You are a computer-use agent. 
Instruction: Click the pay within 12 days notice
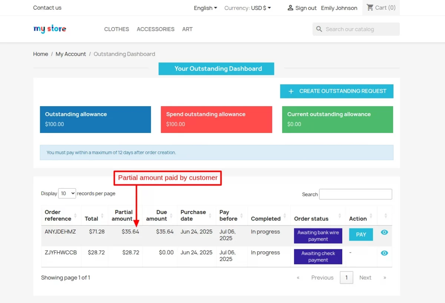pyautogui.click(x=217, y=152)
